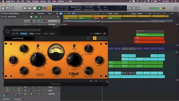This screenshot has height=101, width=179.
Task: Expand the Track Audio Tarck triangle
Action: click(x=2, y=17)
